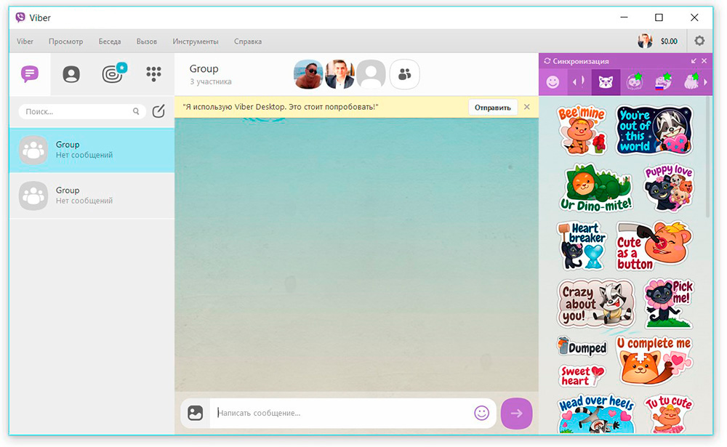Open the Public Accounts icon with star badge
727x447 pixels.
pos(112,74)
